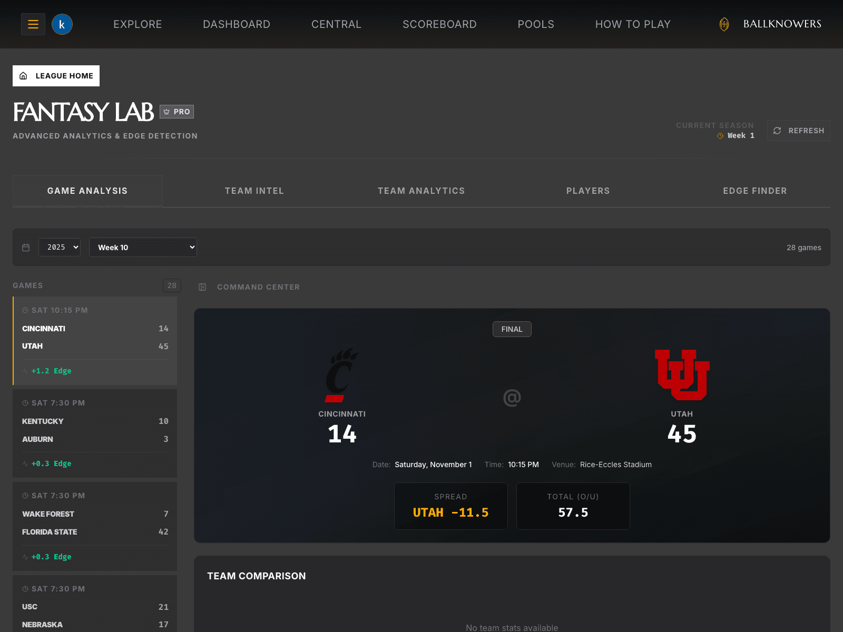Open the 2025 season year dropdown
The height and width of the screenshot is (632, 843).
(x=60, y=247)
